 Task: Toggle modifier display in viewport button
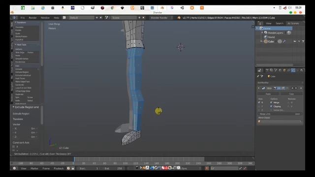[x=279, y=88]
